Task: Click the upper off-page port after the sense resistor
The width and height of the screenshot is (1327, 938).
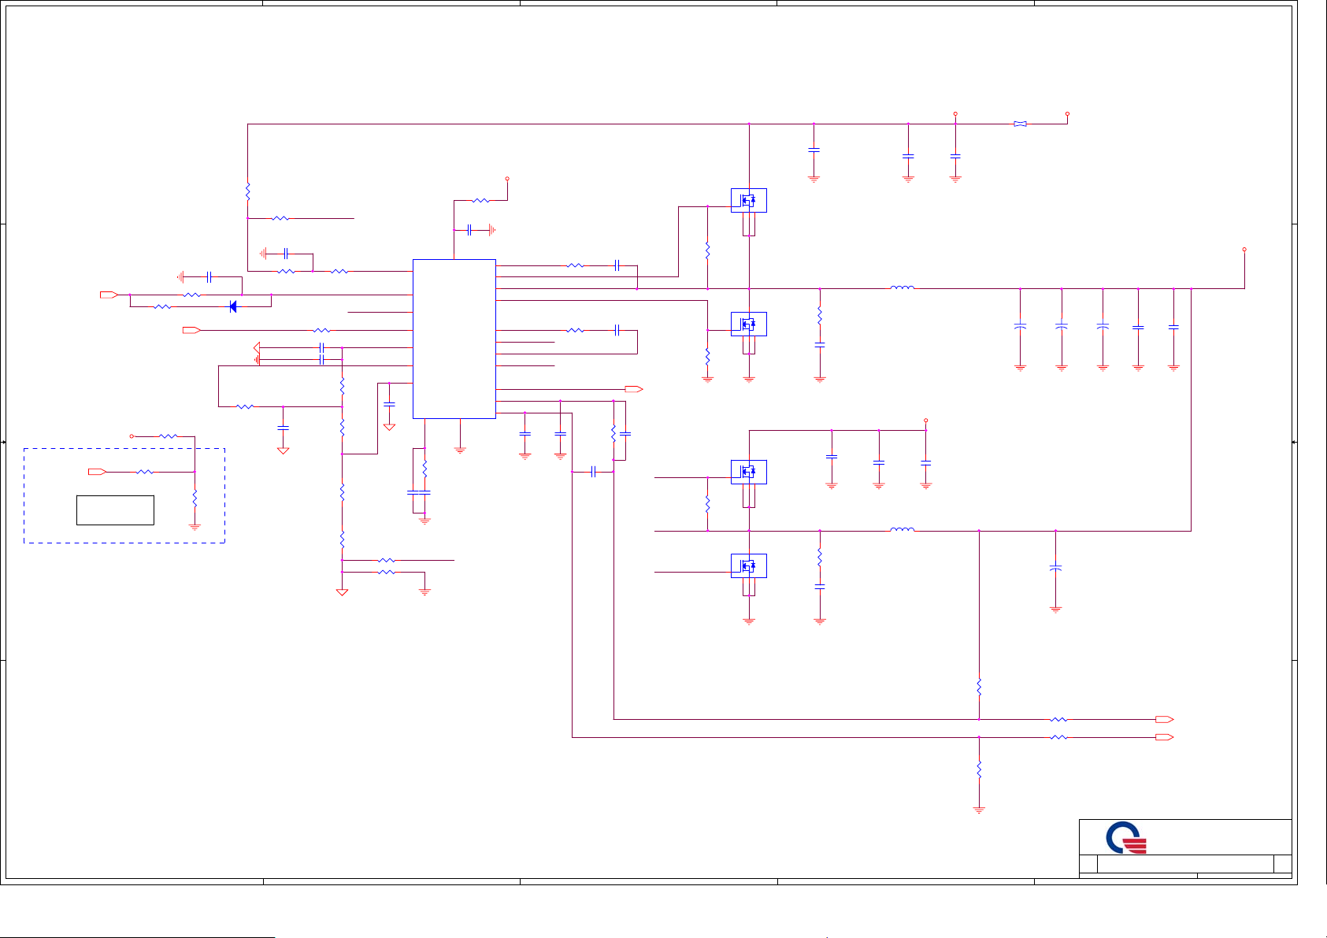Action: (1165, 719)
